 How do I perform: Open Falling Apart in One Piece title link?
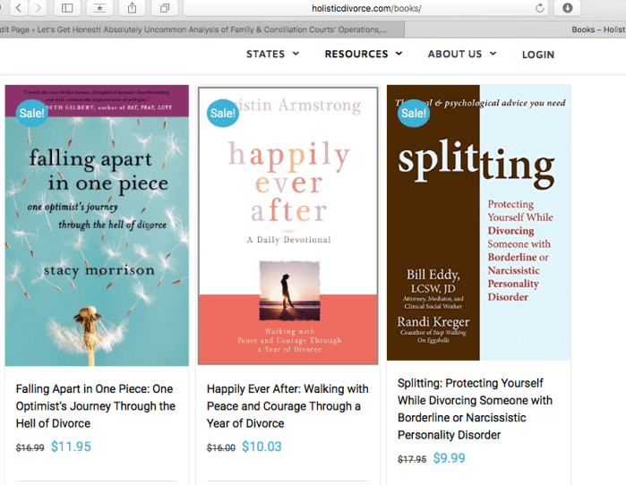pyautogui.click(x=96, y=406)
